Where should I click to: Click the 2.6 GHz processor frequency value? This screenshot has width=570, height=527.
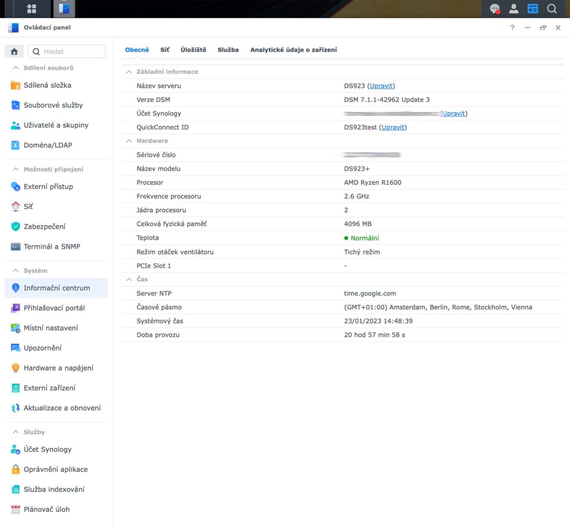[x=357, y=196]
